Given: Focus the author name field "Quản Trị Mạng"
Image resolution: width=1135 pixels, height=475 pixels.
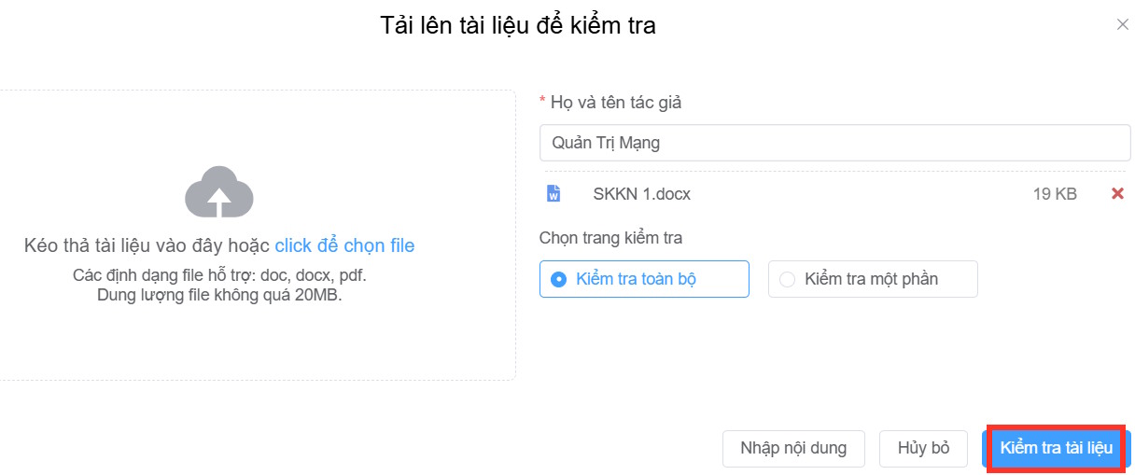Looking at the screenshot, I should (834, 143).
